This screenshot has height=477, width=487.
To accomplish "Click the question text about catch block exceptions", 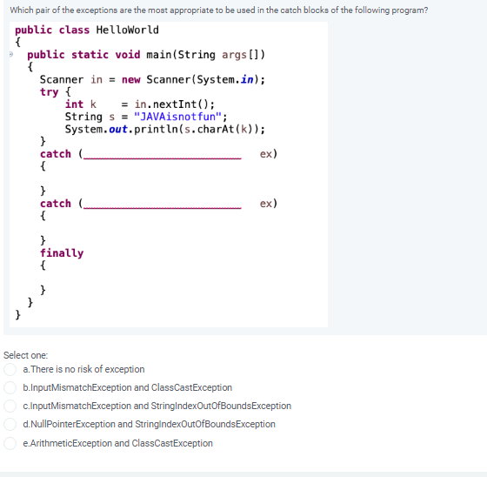I will click(218, 10).
